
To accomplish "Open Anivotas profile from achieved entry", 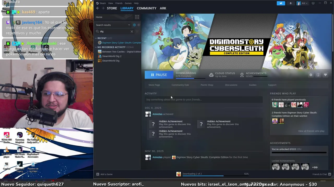I will click(x=157, y=114).
